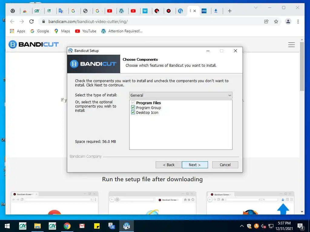310x232 pixels.
Task: Go back in Chrome browser
Action: [x=12, y=21]
